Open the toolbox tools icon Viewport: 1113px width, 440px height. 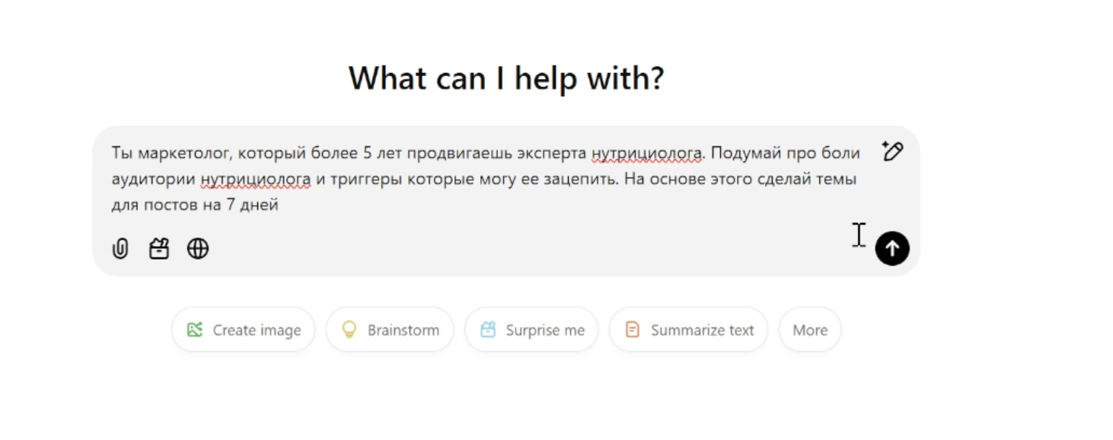[x=159, y=249]
